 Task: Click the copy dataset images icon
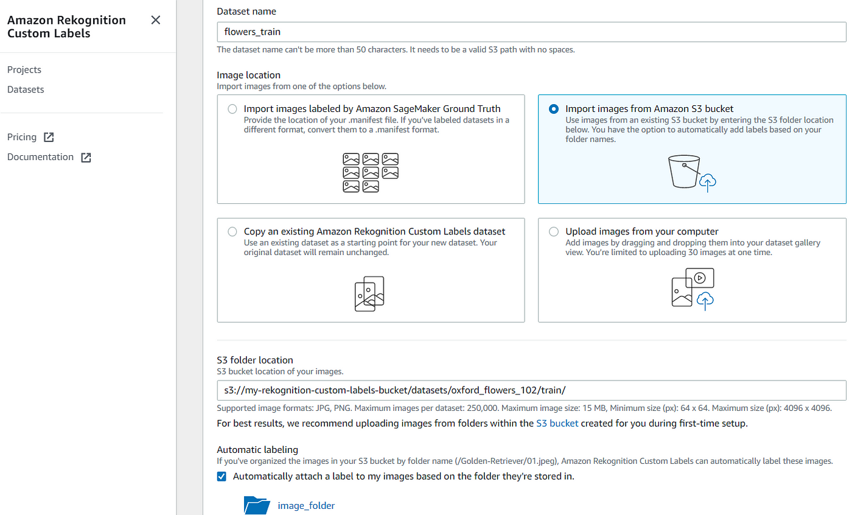(x=370, y=294)
